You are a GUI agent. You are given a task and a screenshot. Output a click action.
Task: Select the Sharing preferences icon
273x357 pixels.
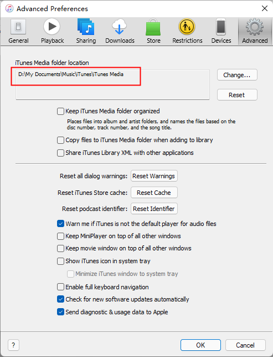86,27
